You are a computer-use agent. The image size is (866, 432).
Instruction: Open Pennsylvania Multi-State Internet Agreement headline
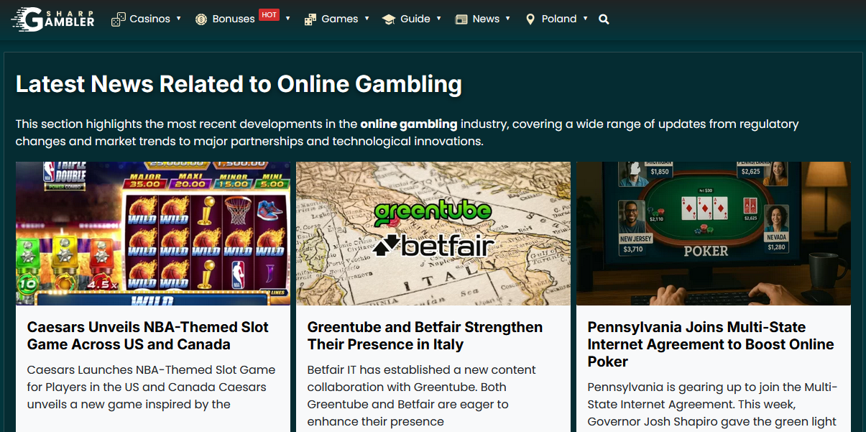(711, 344)
